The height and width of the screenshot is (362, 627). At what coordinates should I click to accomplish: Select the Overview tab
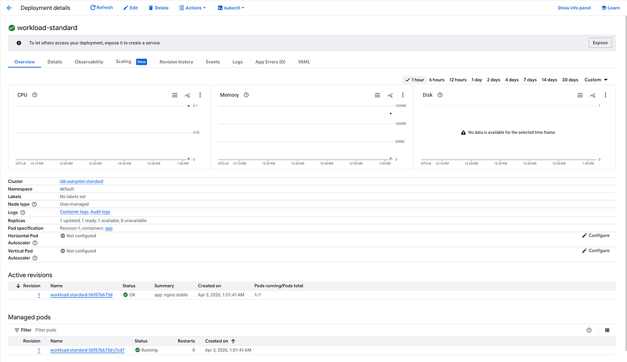pyautogui.click(x=24, y=62)
